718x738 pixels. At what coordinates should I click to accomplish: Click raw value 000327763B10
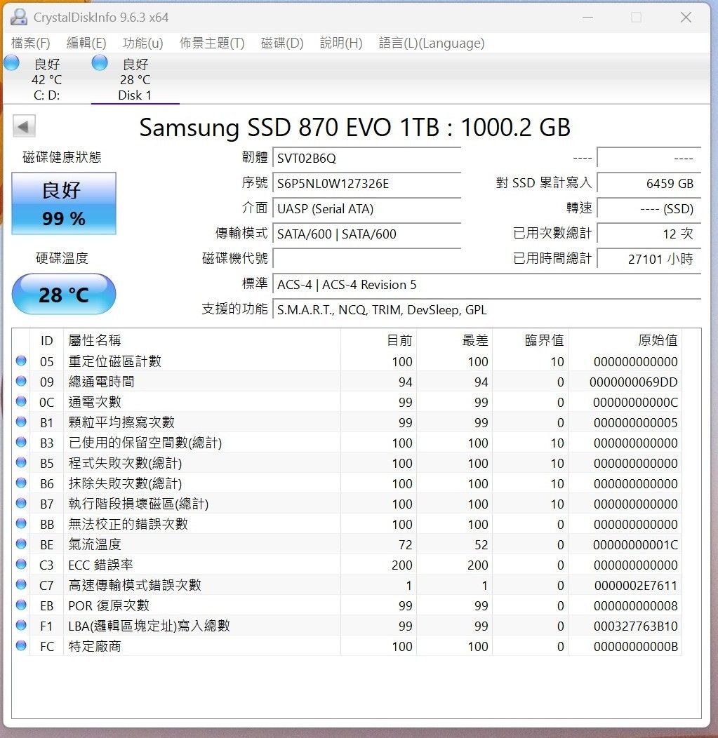coord(636,626)
